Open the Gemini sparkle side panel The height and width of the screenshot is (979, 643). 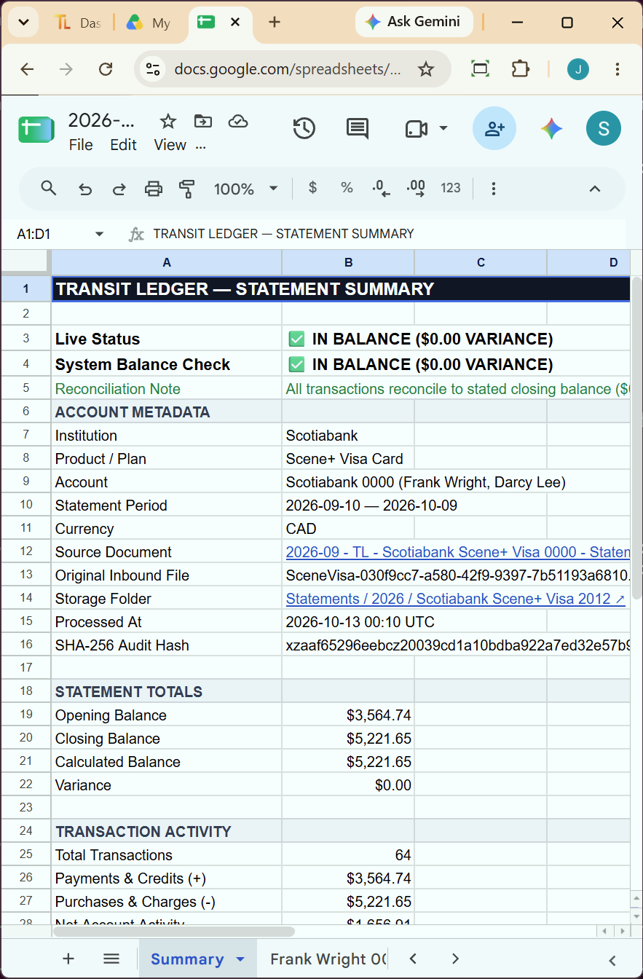[x=551, y=129]
